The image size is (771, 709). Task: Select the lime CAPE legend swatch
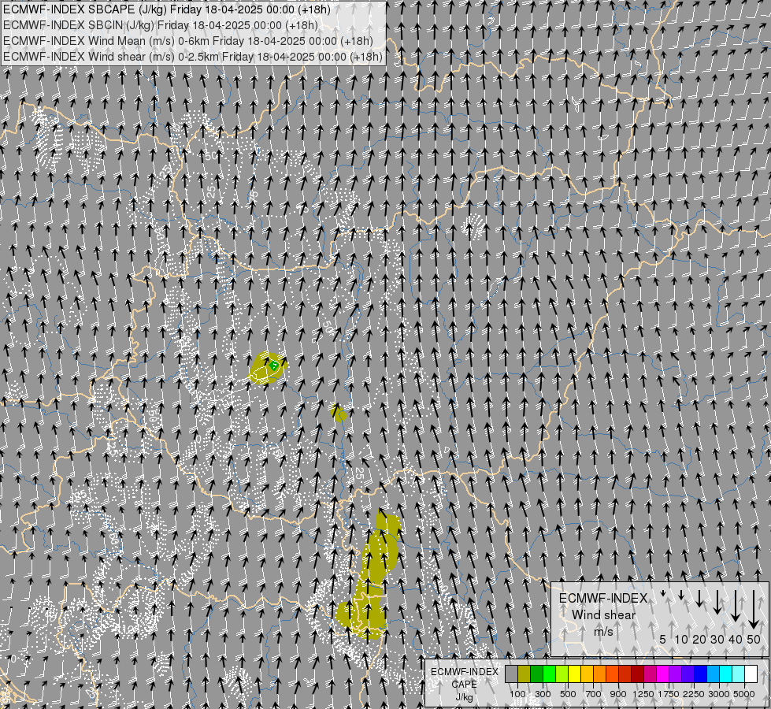coord(562,674)
